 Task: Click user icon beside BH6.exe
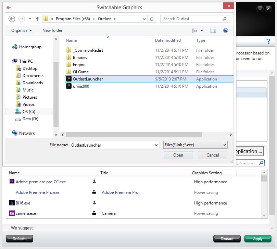94,202
